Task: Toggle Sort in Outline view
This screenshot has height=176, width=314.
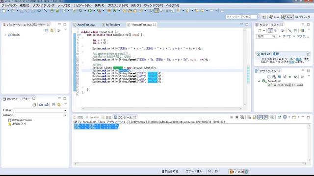Action: 274,77
